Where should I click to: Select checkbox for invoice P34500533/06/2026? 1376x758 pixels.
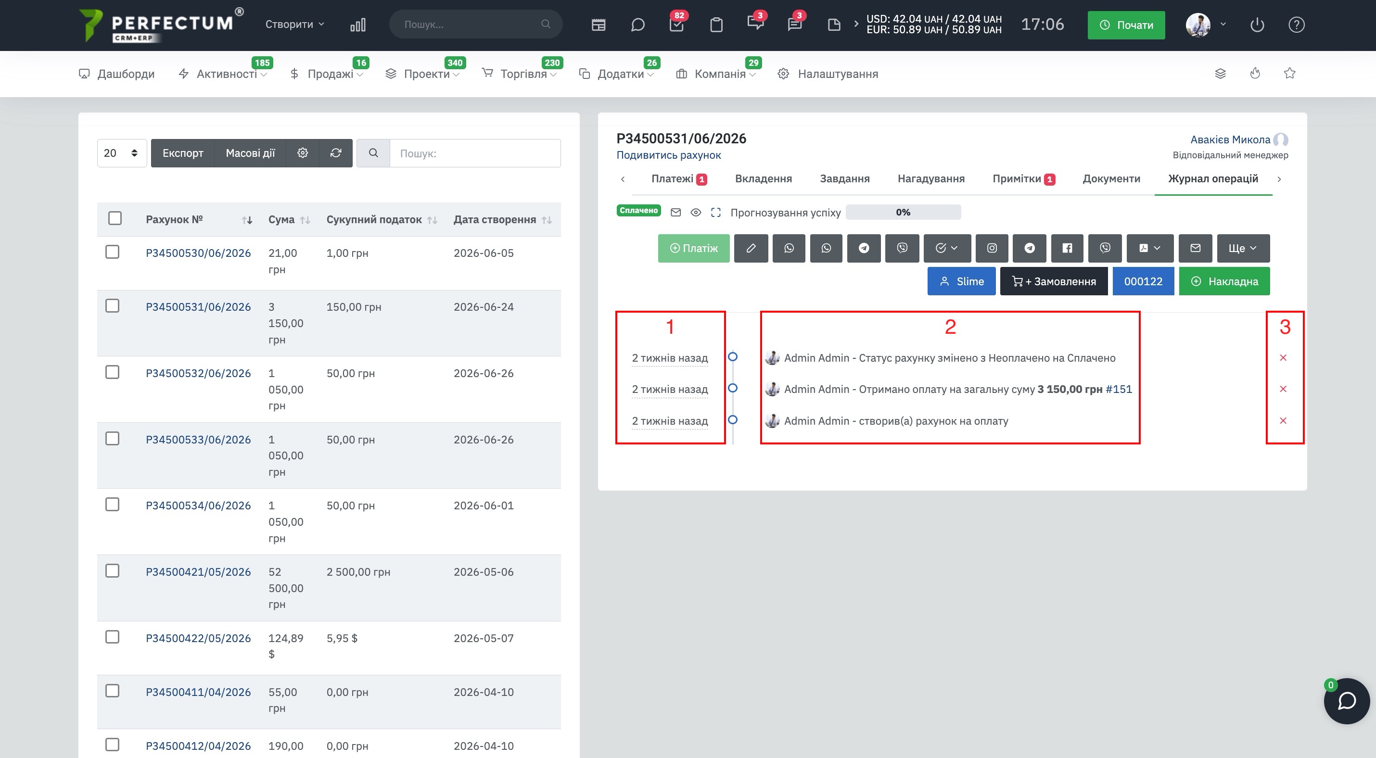(x=112, y=439)
